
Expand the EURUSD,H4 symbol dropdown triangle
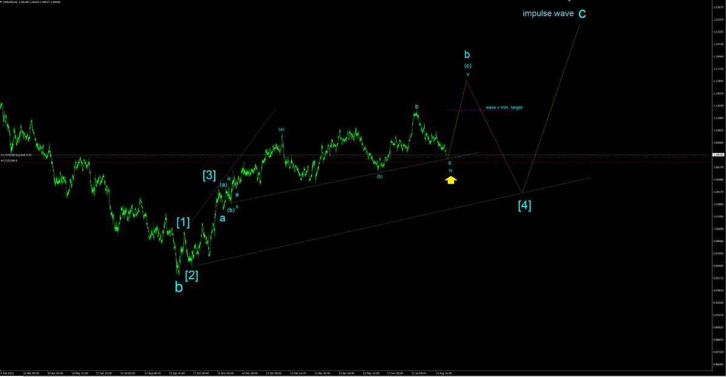tap(2, 2)
